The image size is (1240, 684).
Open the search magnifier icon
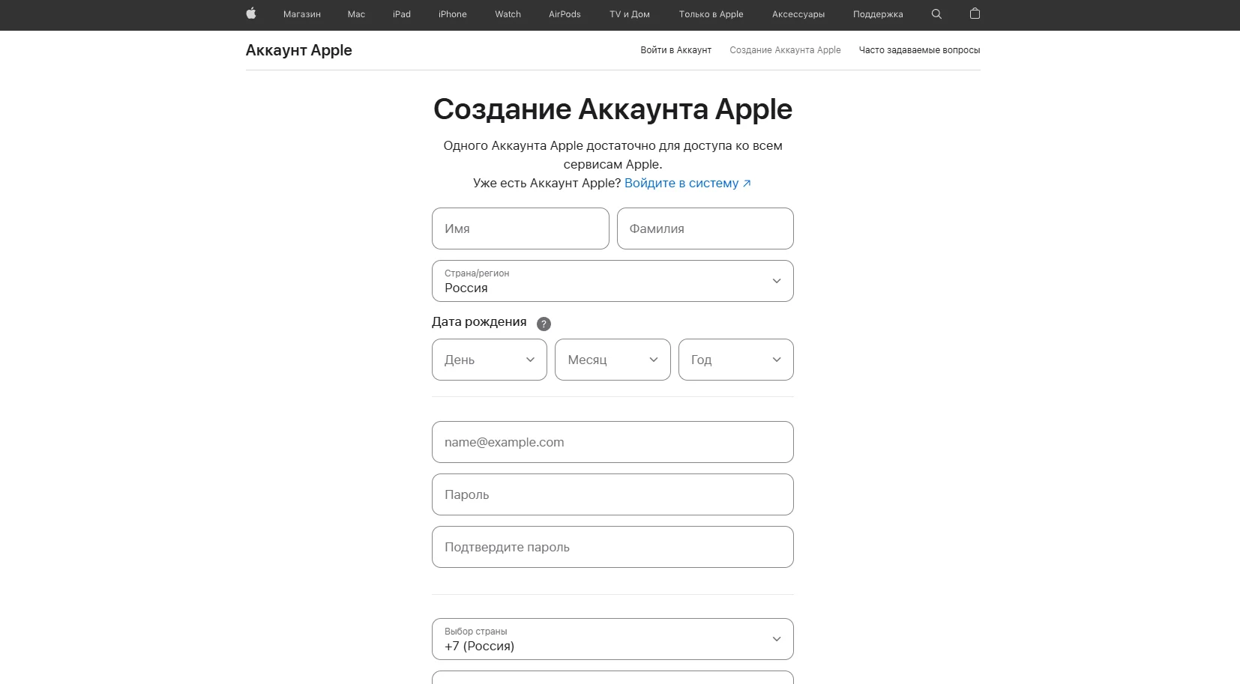[x=936, y=13]
